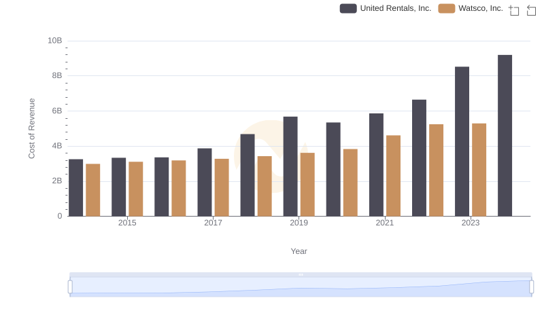Click the Watsco bar for 2017
Image resolution: width=544 pixels, height=313 pixels.
click(222, 187)
